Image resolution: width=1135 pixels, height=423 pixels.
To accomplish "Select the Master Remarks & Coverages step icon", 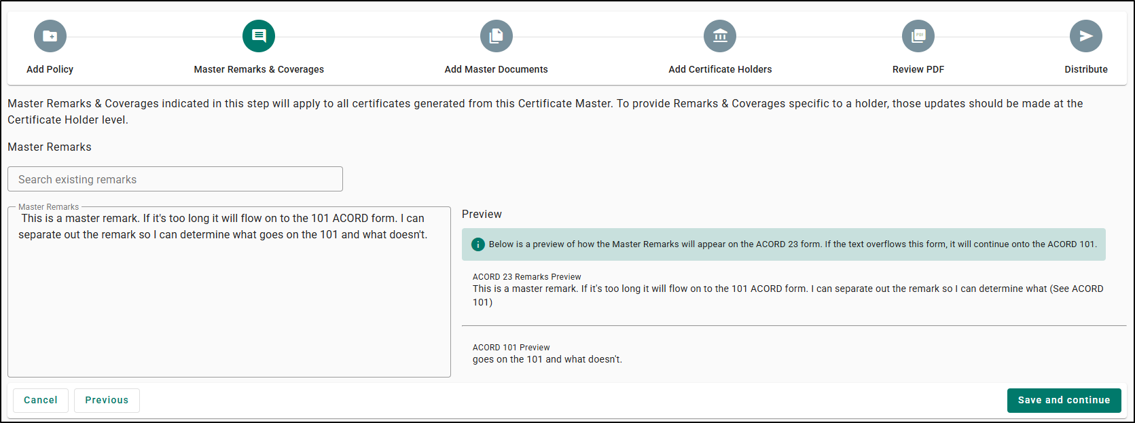I will [x=259, y=36].
